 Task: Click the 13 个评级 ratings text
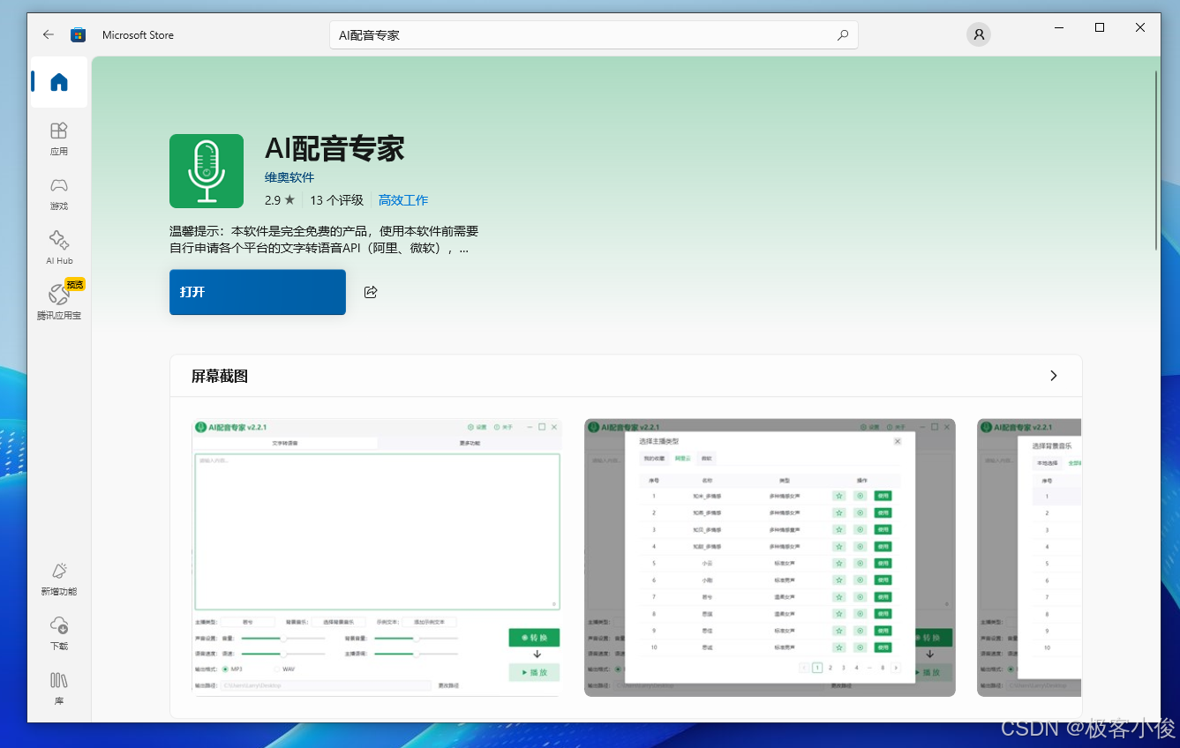[336, 200]
